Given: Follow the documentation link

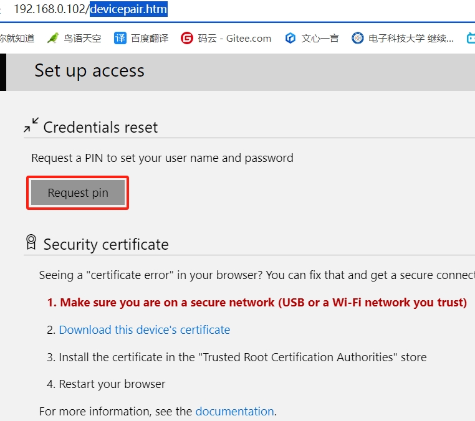Looking at the screenshot, I should point(234,411).
